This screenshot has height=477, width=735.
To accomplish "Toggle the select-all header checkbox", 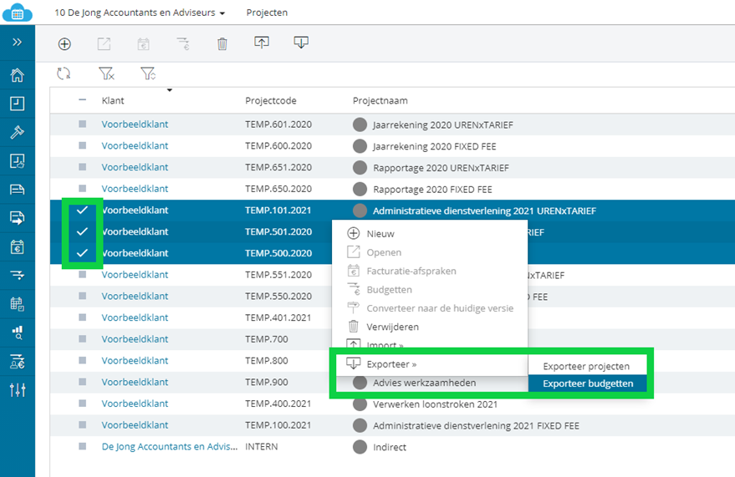I will coord(83,100).
